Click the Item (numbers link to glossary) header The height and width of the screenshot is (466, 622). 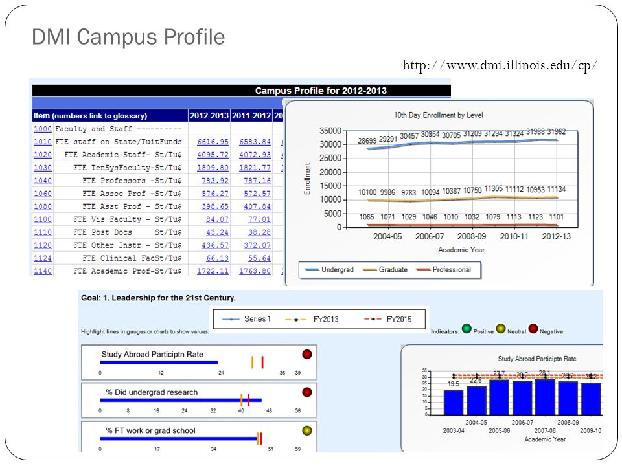pyautogui.click(x=110, y=116)
